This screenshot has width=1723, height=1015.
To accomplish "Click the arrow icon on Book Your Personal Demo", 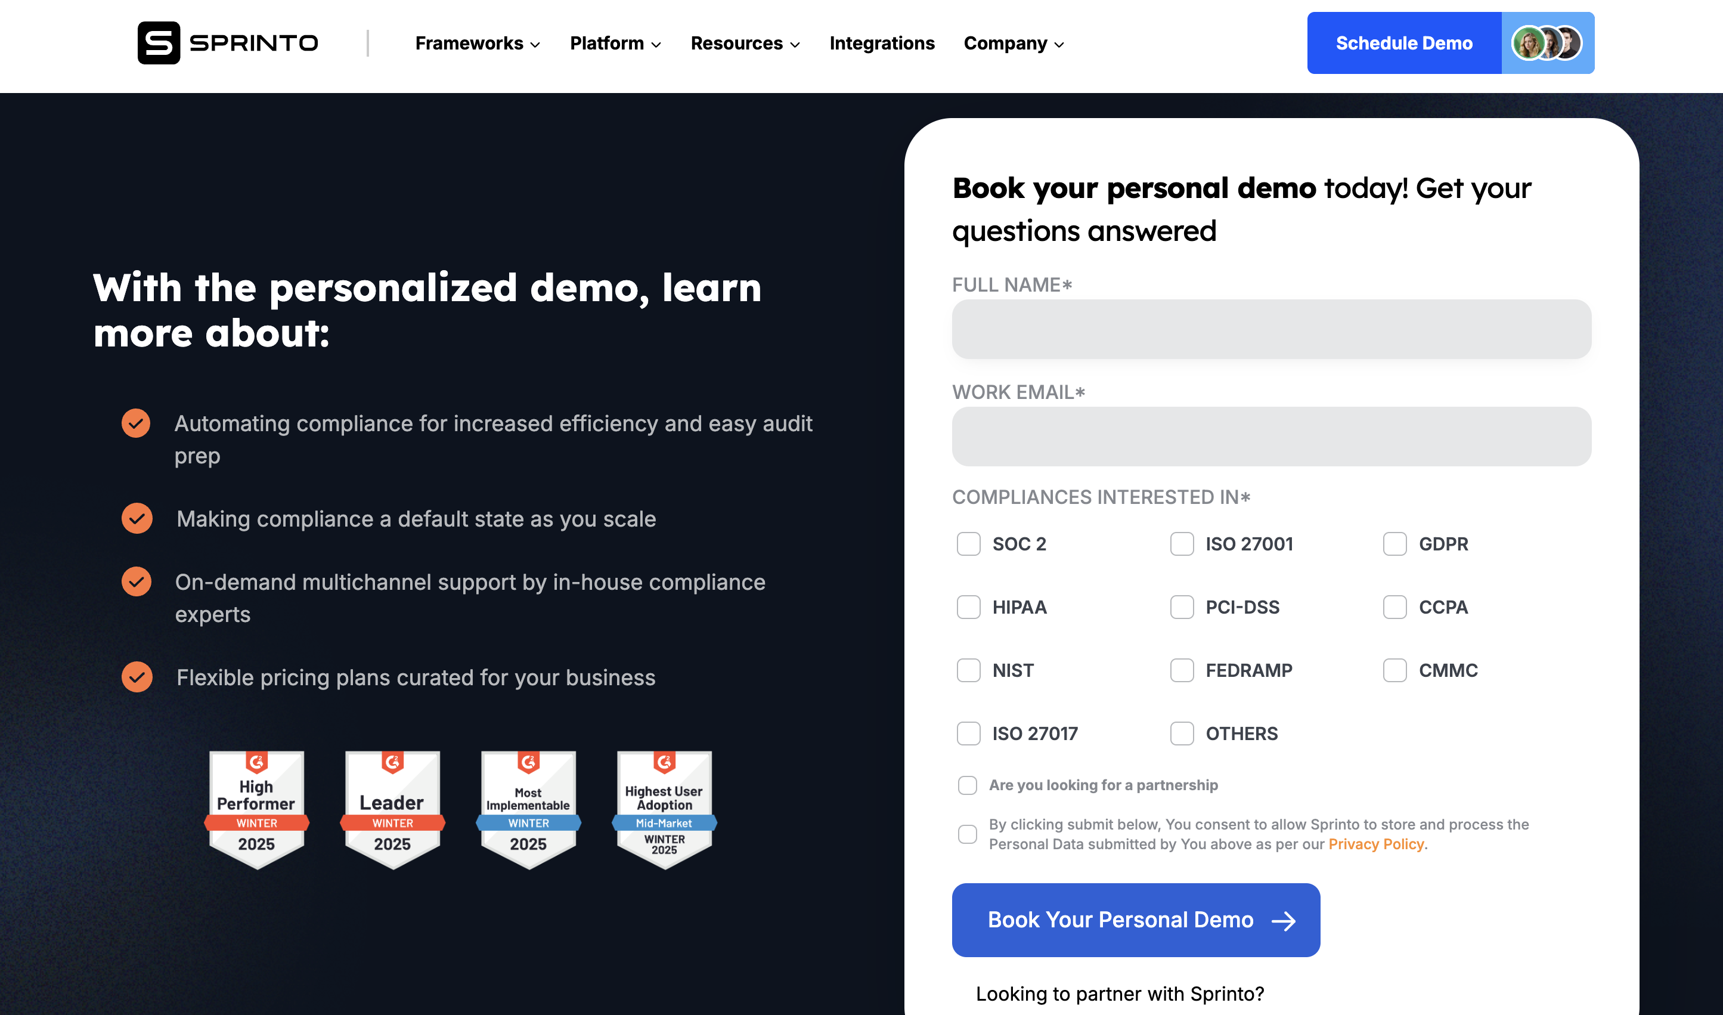I will click(1284, 921).
